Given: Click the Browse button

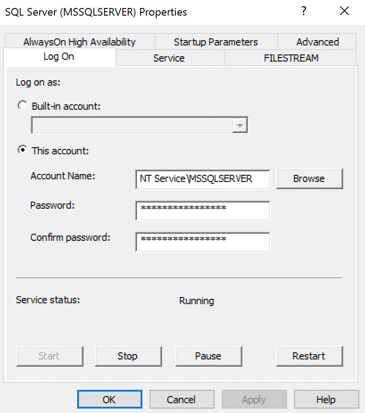Looking at the screenshot, I should (309, 178).
